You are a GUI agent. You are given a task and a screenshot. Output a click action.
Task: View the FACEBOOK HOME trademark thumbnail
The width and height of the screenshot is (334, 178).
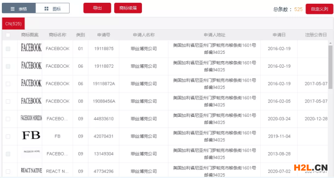coord(32,152)
